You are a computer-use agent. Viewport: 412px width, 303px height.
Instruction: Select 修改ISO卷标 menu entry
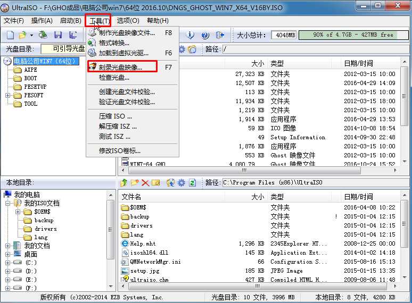coord(133,151)
